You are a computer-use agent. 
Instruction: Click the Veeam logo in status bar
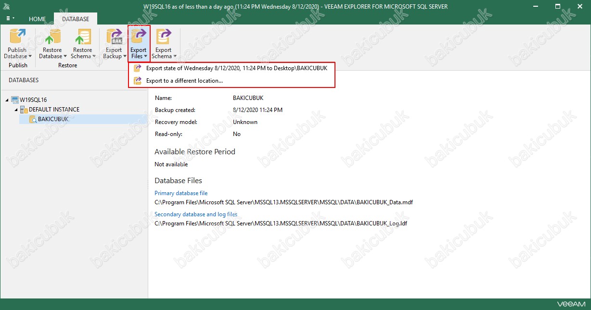pyautogui.click(x=571, y=304)
